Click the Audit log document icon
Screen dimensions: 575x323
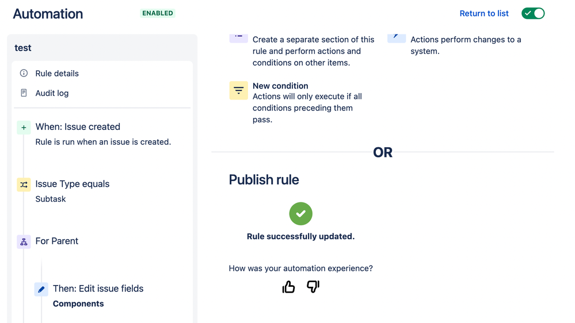(x=24, y=93)
